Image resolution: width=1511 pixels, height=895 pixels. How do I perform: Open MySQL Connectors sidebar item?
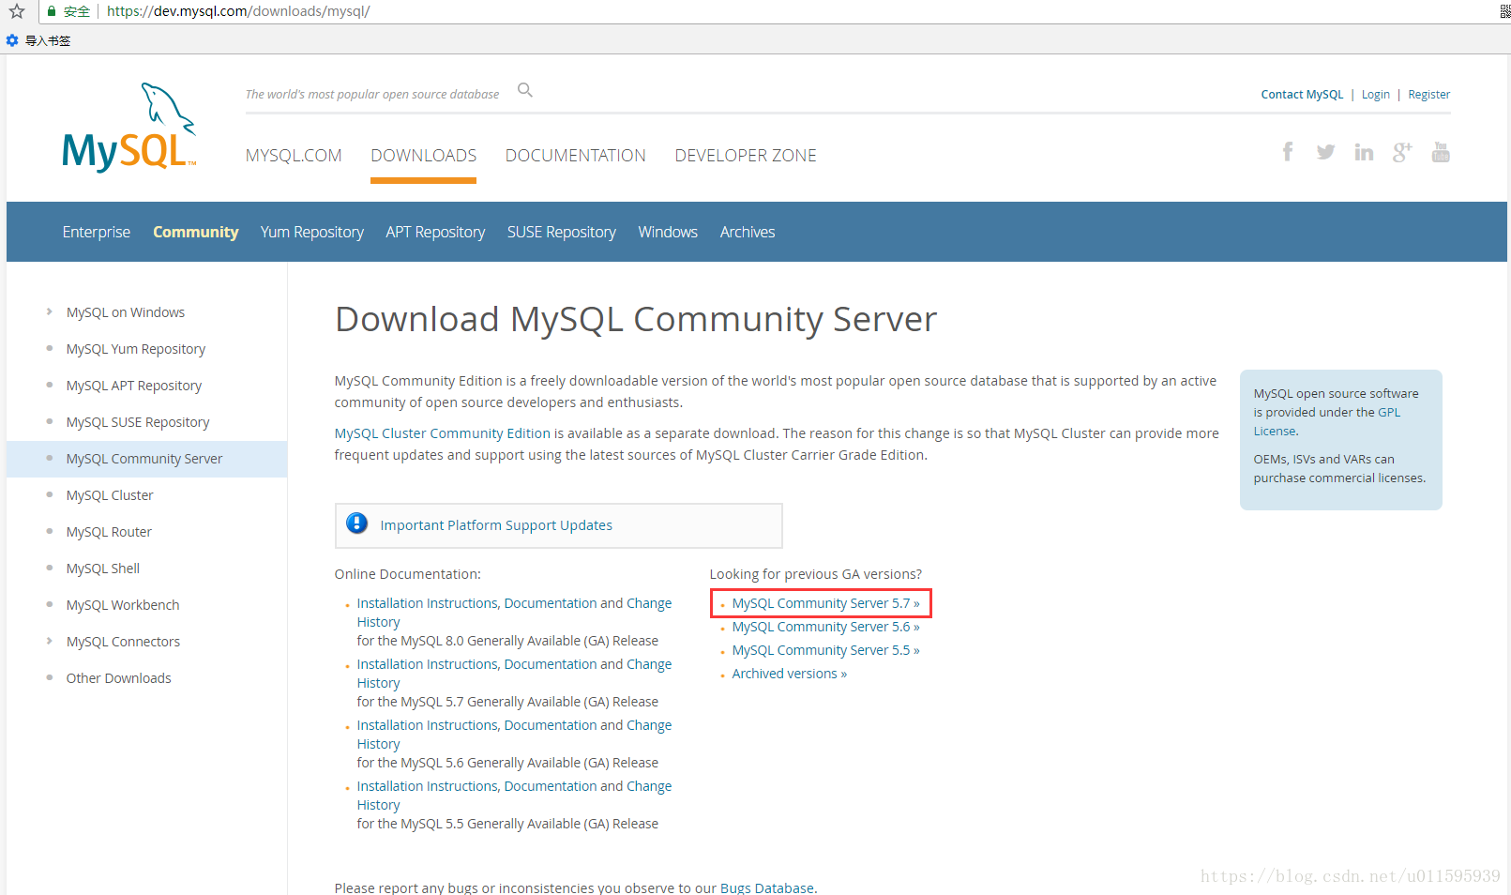[123, 642]
